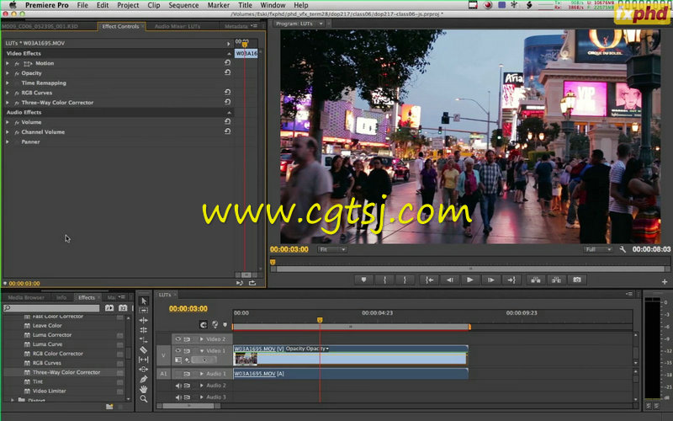Toggle Audio 2 track output speaker

(x=178, y=386)
